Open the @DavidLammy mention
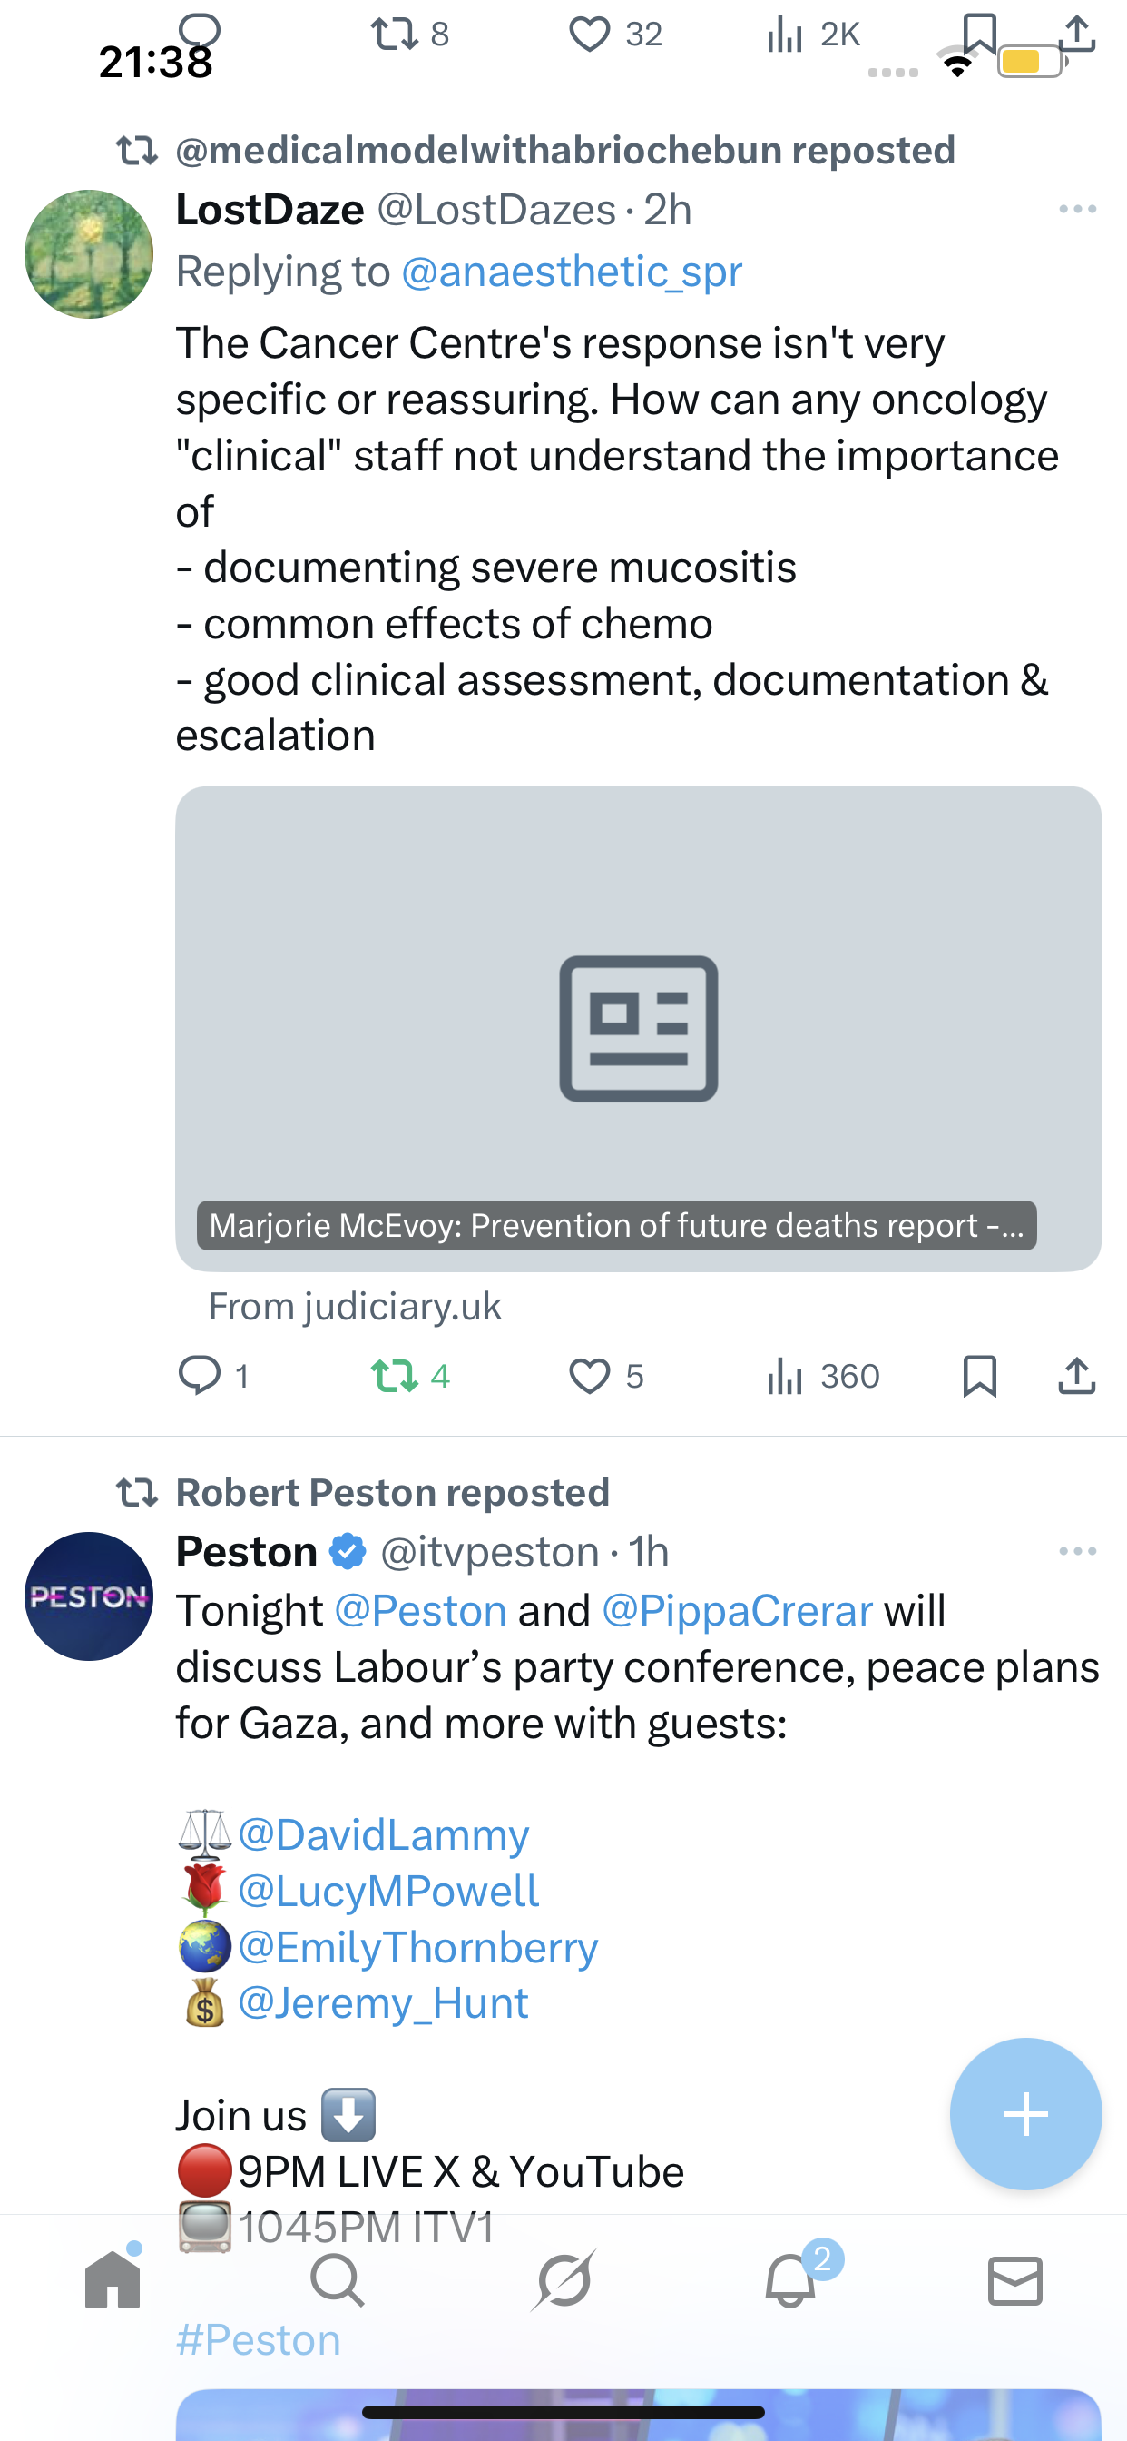 pyautogui.click(x=384, y=1834)
